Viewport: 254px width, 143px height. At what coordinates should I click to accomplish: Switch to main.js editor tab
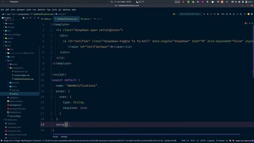[86, 19]
